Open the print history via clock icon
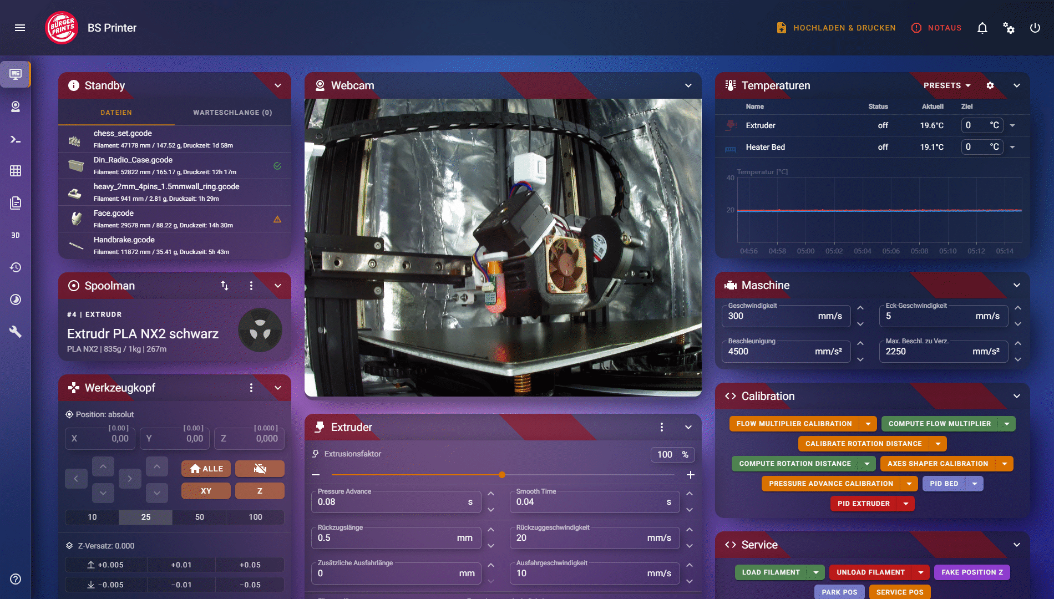Image resolution: width=1054 pixels, height=599 pixels. tap(15, 267)
